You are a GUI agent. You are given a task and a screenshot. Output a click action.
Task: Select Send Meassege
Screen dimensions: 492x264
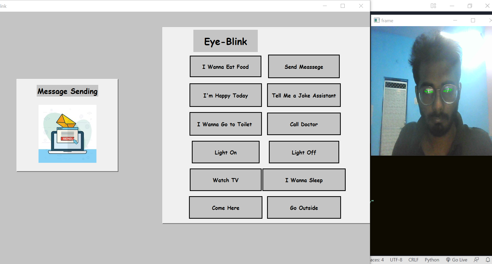(304, 67)
